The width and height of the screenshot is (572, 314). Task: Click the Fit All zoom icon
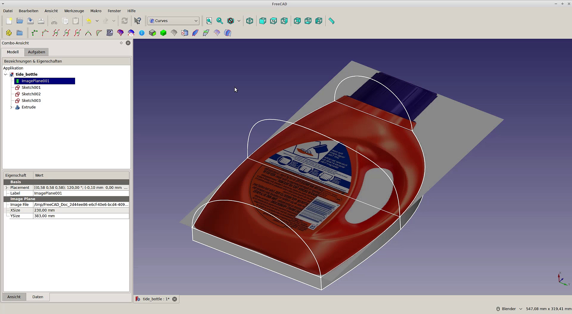[209, 21]
